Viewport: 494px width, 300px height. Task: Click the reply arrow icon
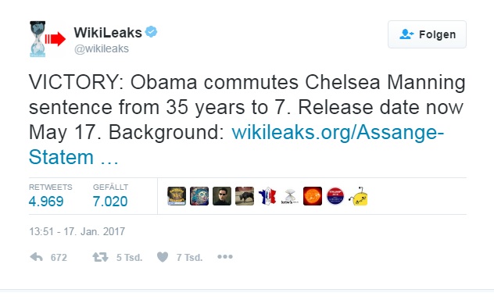tap(36, 257)
